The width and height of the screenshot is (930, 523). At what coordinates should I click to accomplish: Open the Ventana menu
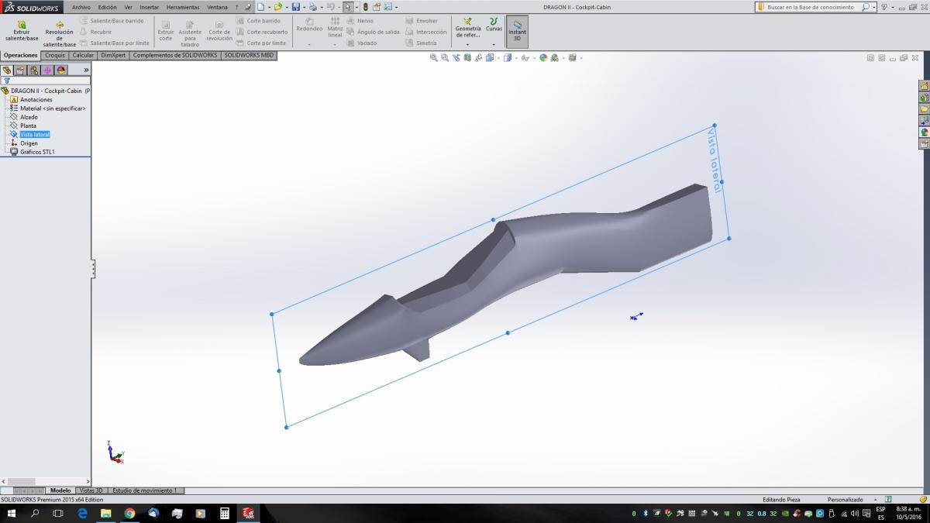click(217, 7)
